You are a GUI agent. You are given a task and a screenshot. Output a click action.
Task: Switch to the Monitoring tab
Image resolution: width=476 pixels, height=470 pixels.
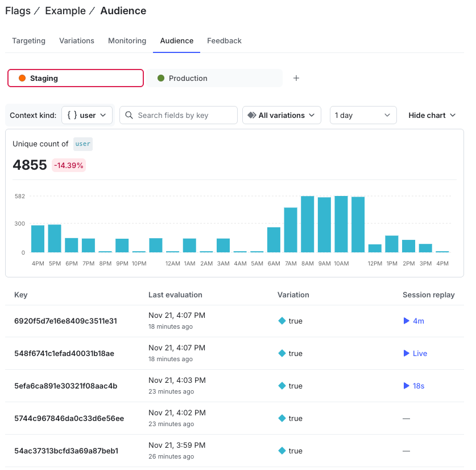coord(127,40)
